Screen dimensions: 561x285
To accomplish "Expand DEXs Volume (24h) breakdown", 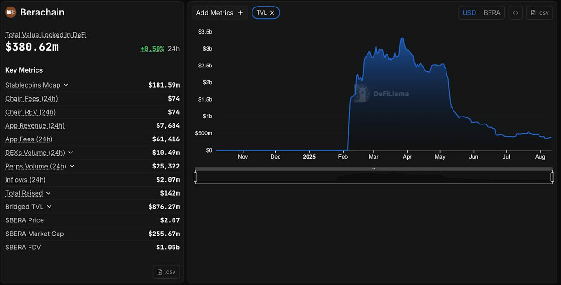I will (71, 153).
